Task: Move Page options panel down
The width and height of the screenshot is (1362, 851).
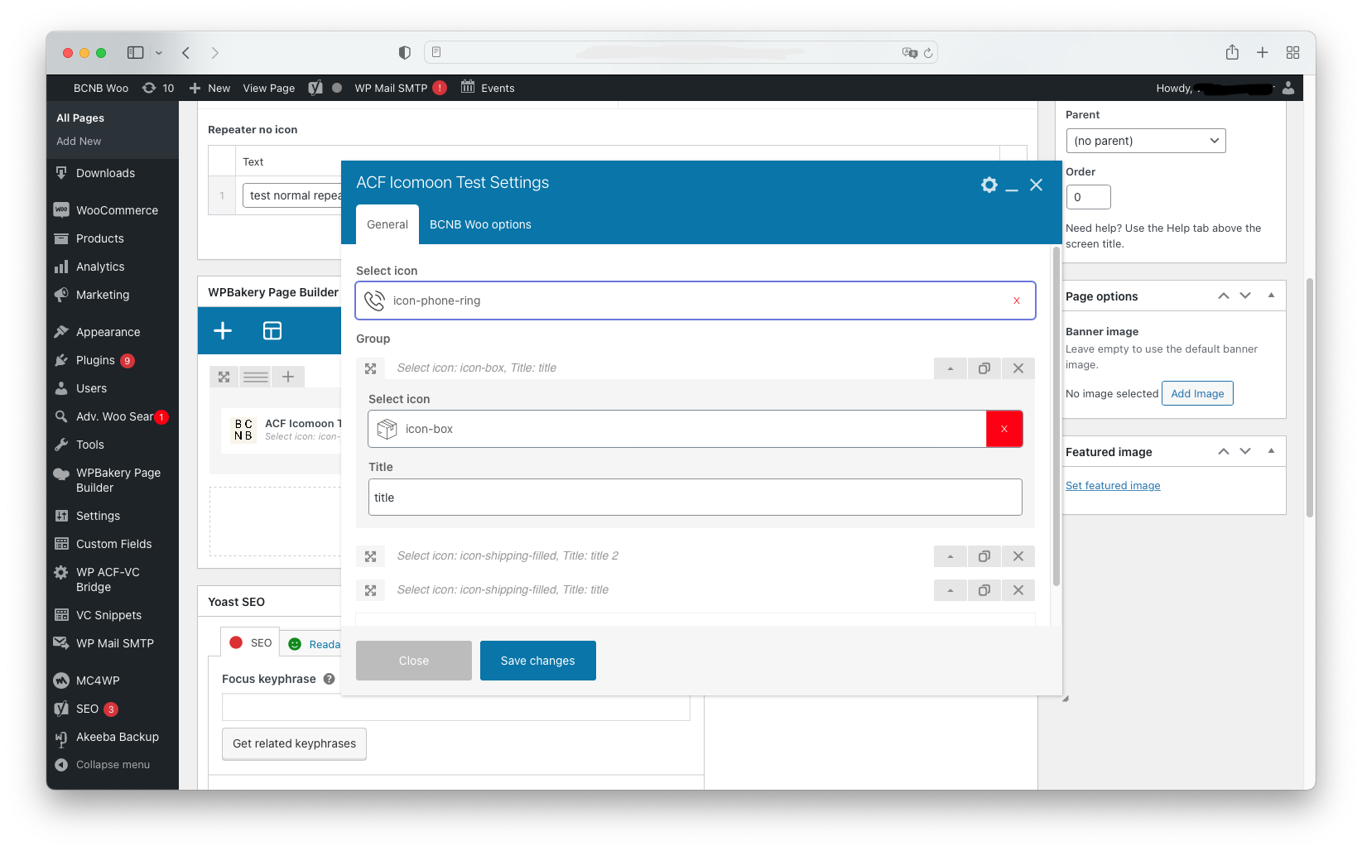Action: 1245,296
